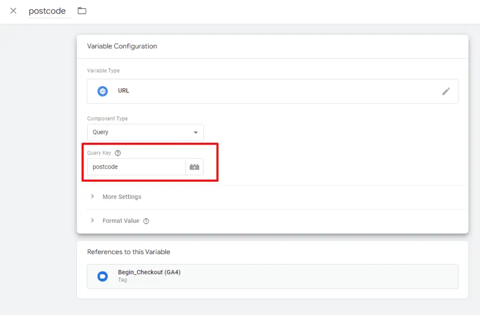This screenshot has width=480, height=315.
Task: Click the blue URL globe icon
Action: pyautogui.click(x=102, y=91)
